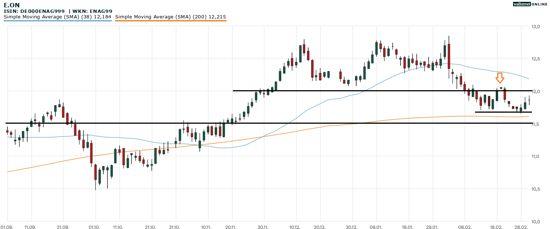Select the 12,5 price axis label
550x229 pixels.
535,59
